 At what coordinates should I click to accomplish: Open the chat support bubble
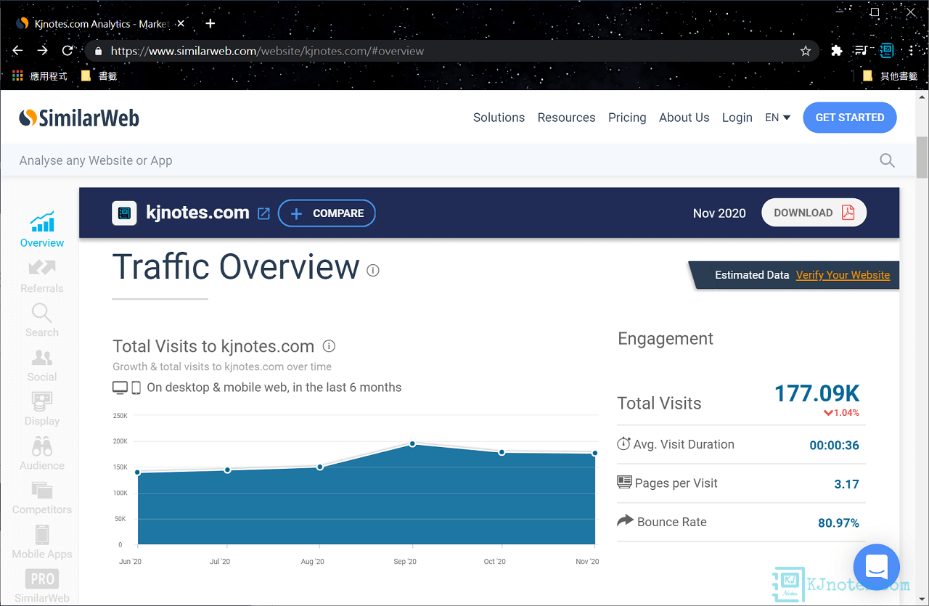(x=876, y=567)
